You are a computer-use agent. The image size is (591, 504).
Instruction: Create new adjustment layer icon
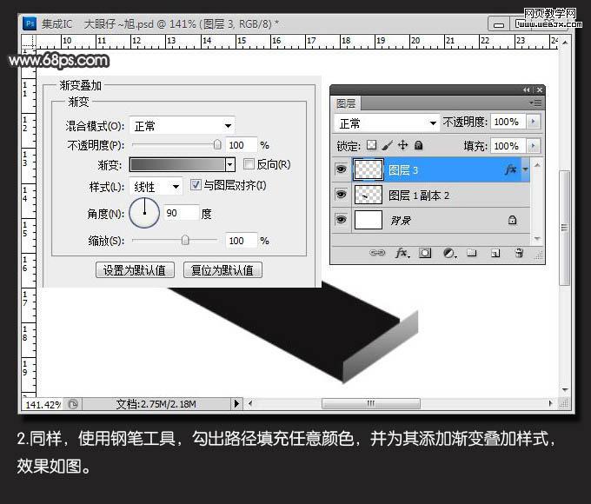pos(449,253)
